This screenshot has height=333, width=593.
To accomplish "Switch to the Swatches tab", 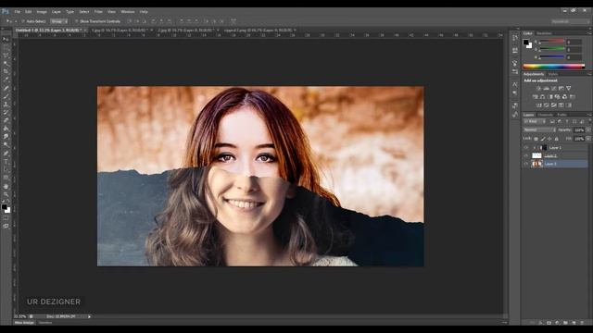I will [544, 33].
